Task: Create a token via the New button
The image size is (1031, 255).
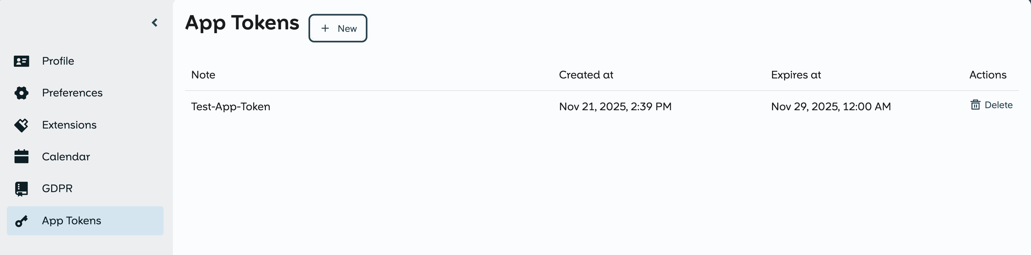Action: click(338, 28)
